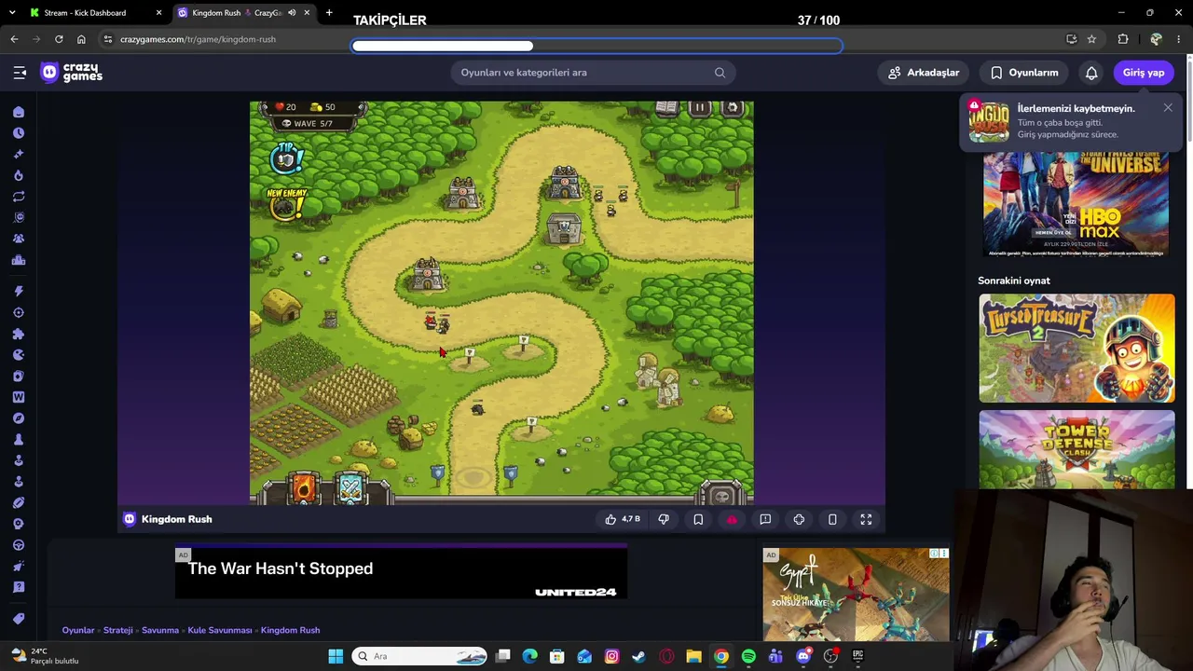The image size is (1193, 671).
Task: Click the address bar URL
Action: pyautogui.click(x=198, y=39)
